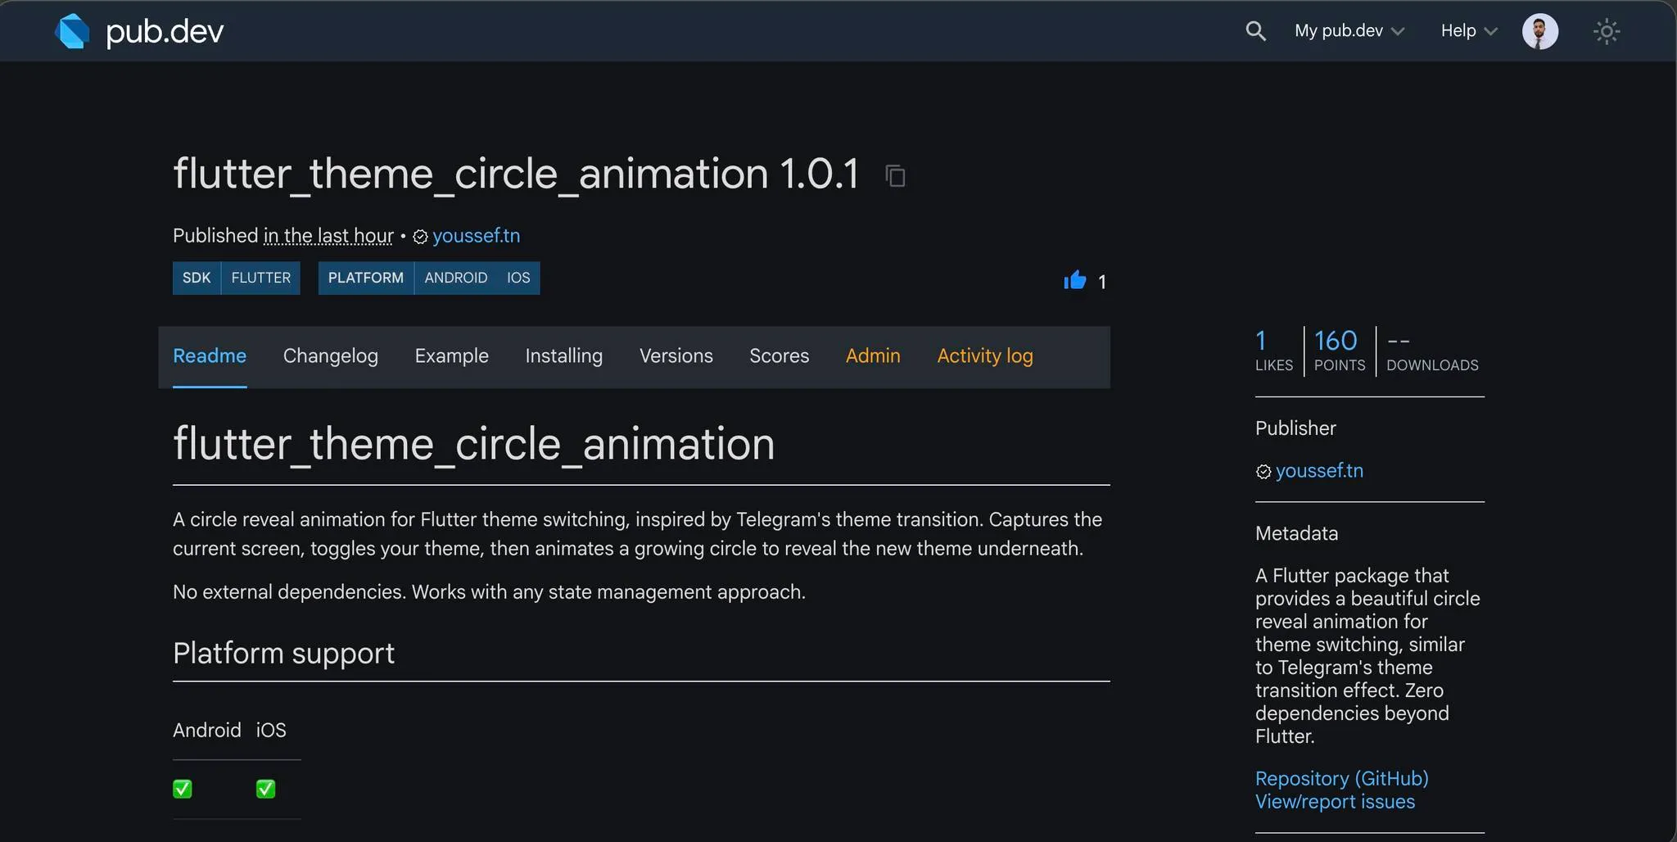Click the FLUTTER SDK tag

pyautogui.click(x=260, y=278)
